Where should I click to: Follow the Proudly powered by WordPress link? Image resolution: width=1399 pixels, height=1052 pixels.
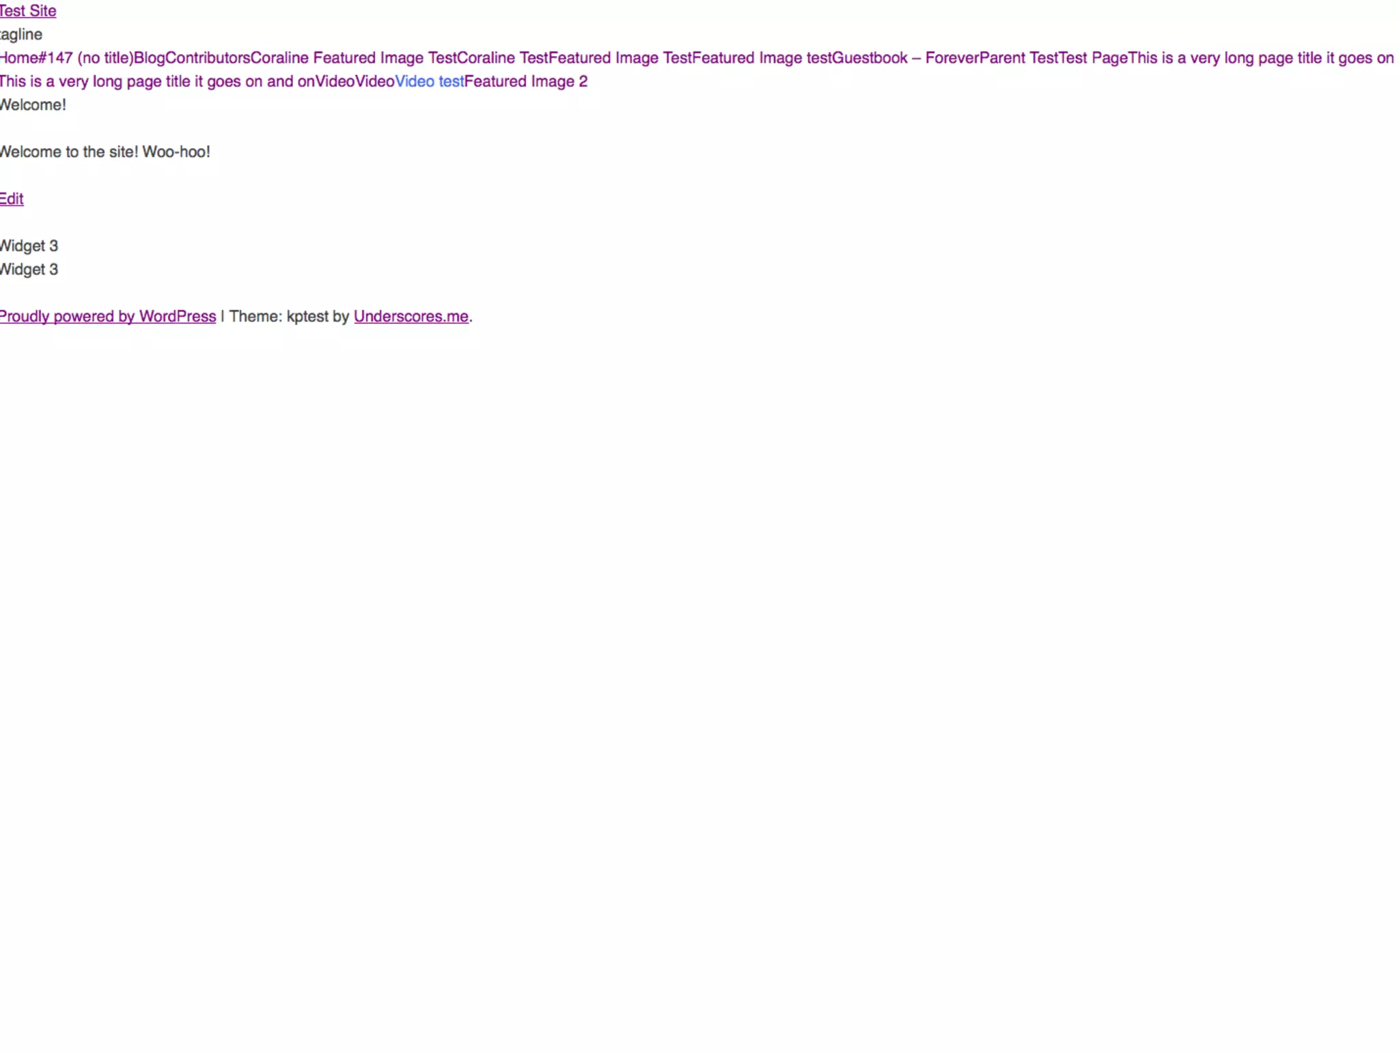click(x=108, y=316)
